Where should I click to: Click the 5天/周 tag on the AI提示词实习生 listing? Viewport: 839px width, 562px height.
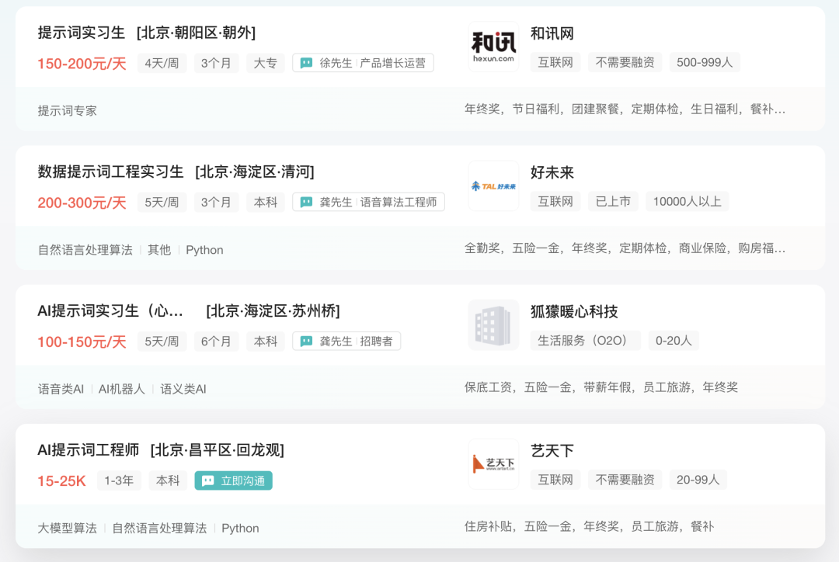click(162, 341)
